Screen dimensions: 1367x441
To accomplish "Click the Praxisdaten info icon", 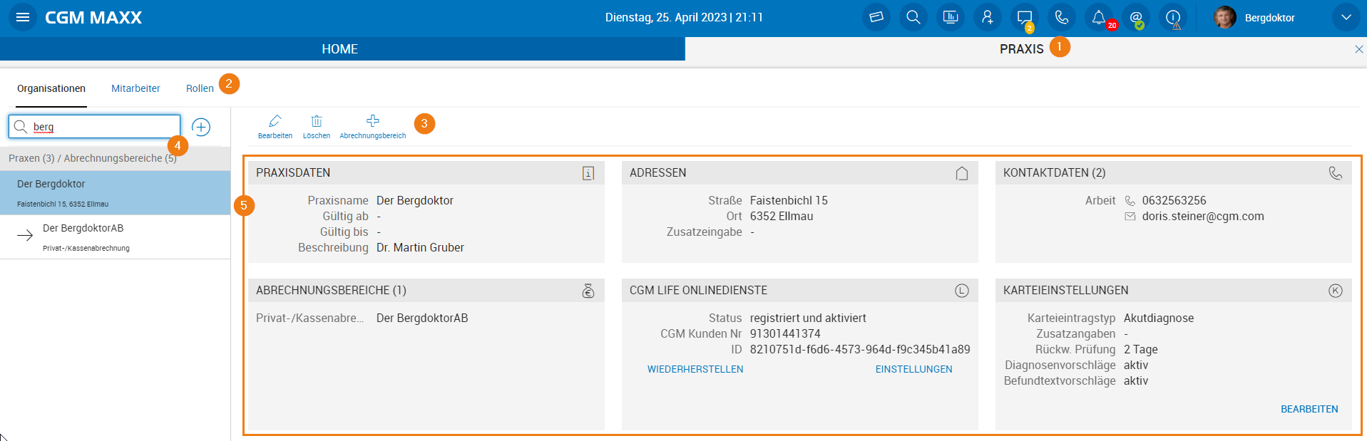I will tap(588, 173).
